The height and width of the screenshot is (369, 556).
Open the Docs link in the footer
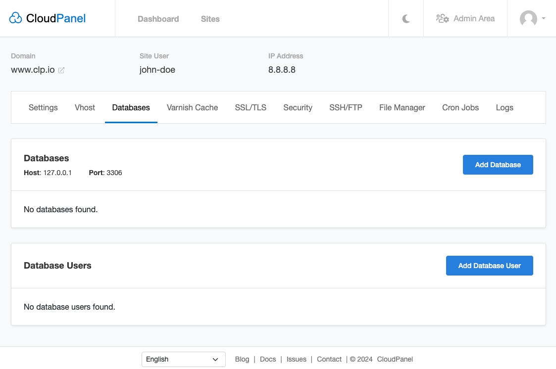click(x=268, y=359)
